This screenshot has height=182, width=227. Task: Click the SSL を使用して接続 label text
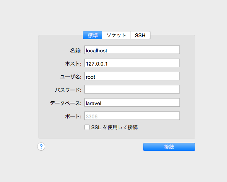[x=114, y=127]
